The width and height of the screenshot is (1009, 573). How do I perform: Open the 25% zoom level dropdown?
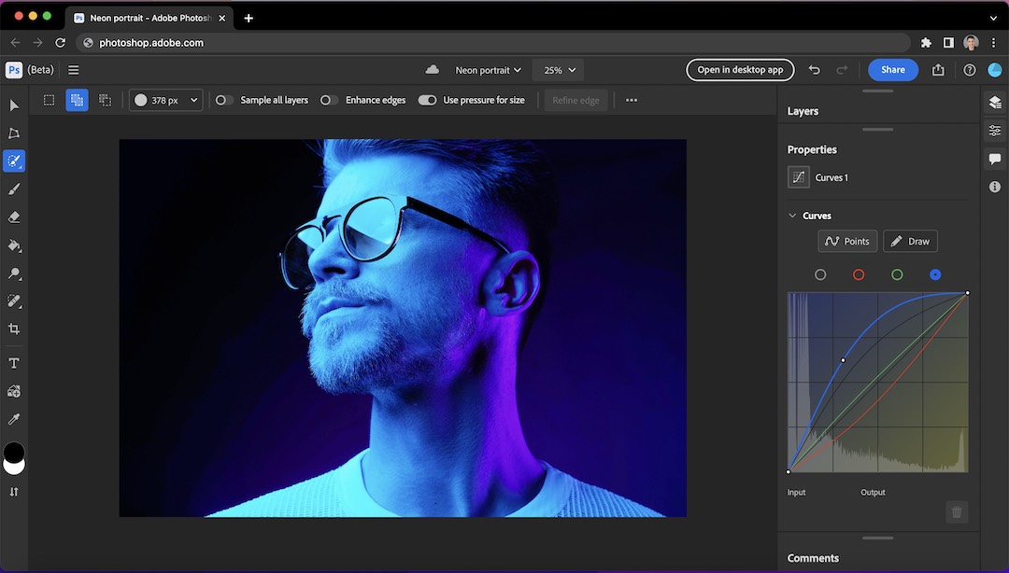[558, 70]
